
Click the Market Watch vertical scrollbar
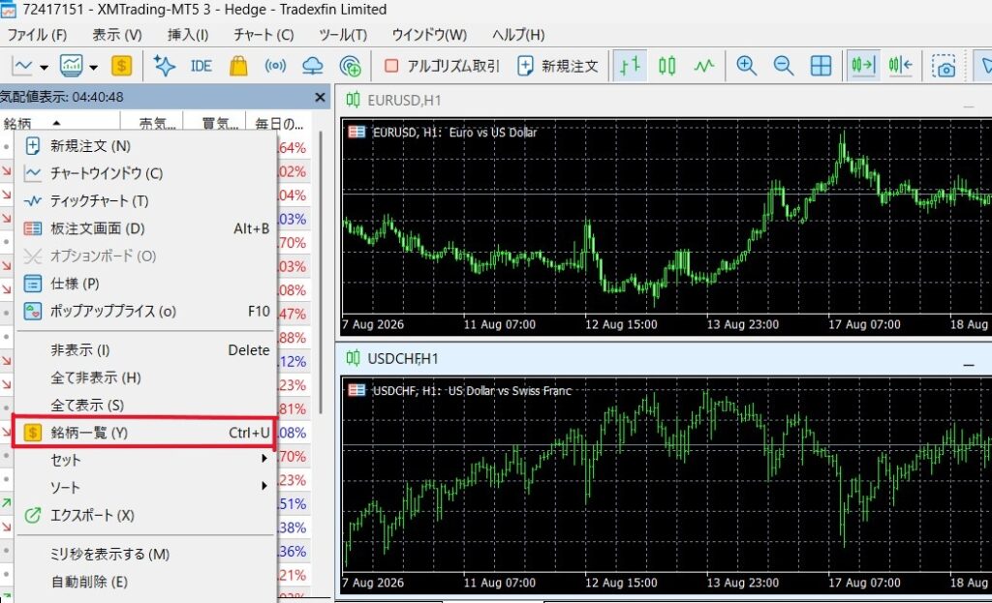tap(322, 272)
